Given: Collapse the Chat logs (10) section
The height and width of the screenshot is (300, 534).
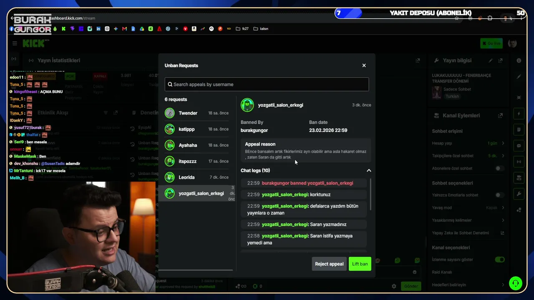Looking at the screenshot, I should (368, 170).
